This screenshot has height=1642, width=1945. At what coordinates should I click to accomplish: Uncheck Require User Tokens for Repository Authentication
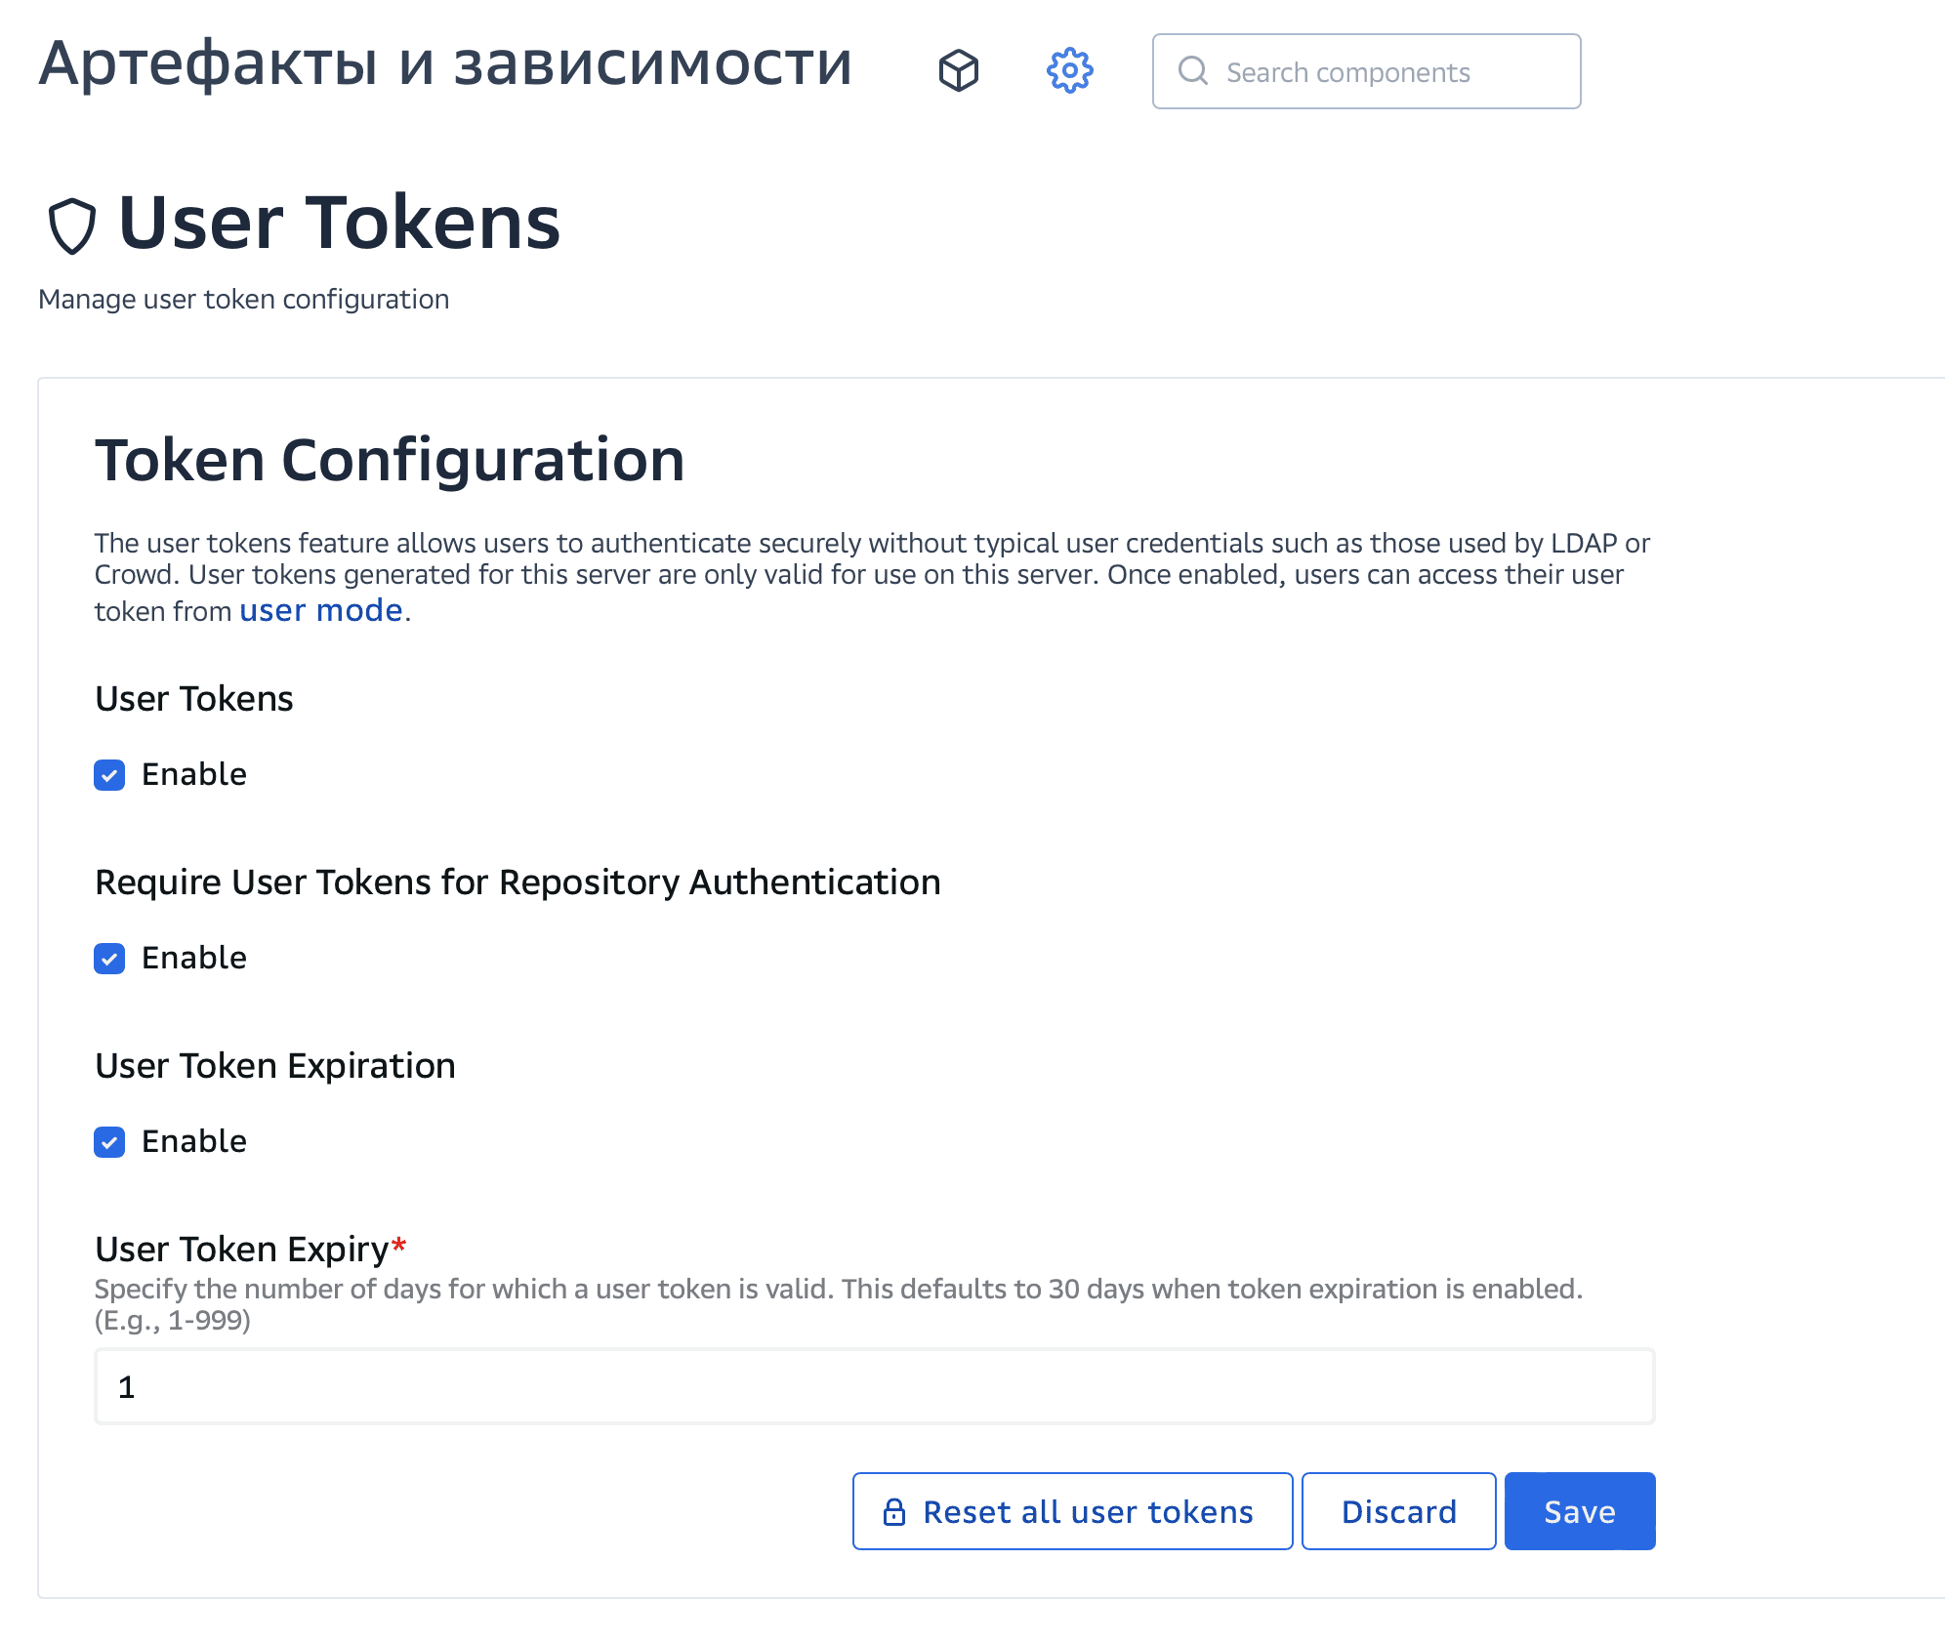click(x=109, y=958)
